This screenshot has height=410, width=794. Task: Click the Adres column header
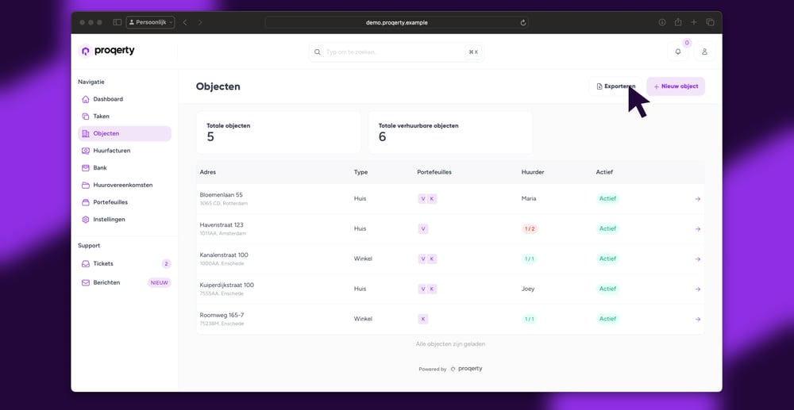[x=207, y=172]
